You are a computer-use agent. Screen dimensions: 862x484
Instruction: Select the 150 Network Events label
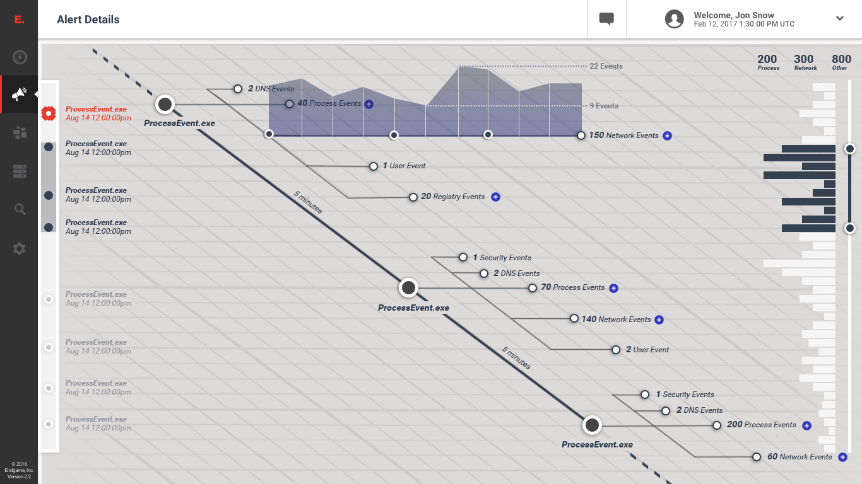coord(623,135)
